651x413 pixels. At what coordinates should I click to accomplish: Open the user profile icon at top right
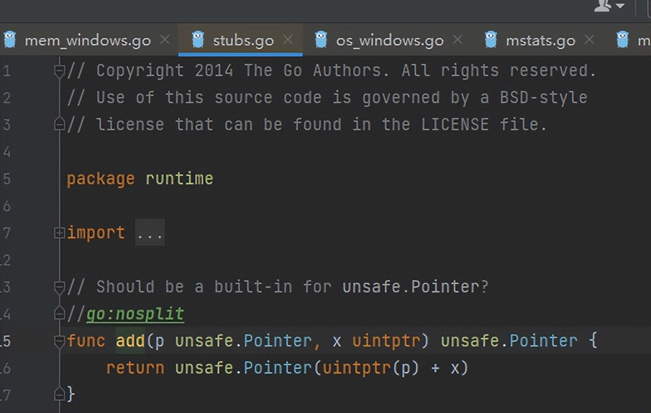click(x=602, y=6)
